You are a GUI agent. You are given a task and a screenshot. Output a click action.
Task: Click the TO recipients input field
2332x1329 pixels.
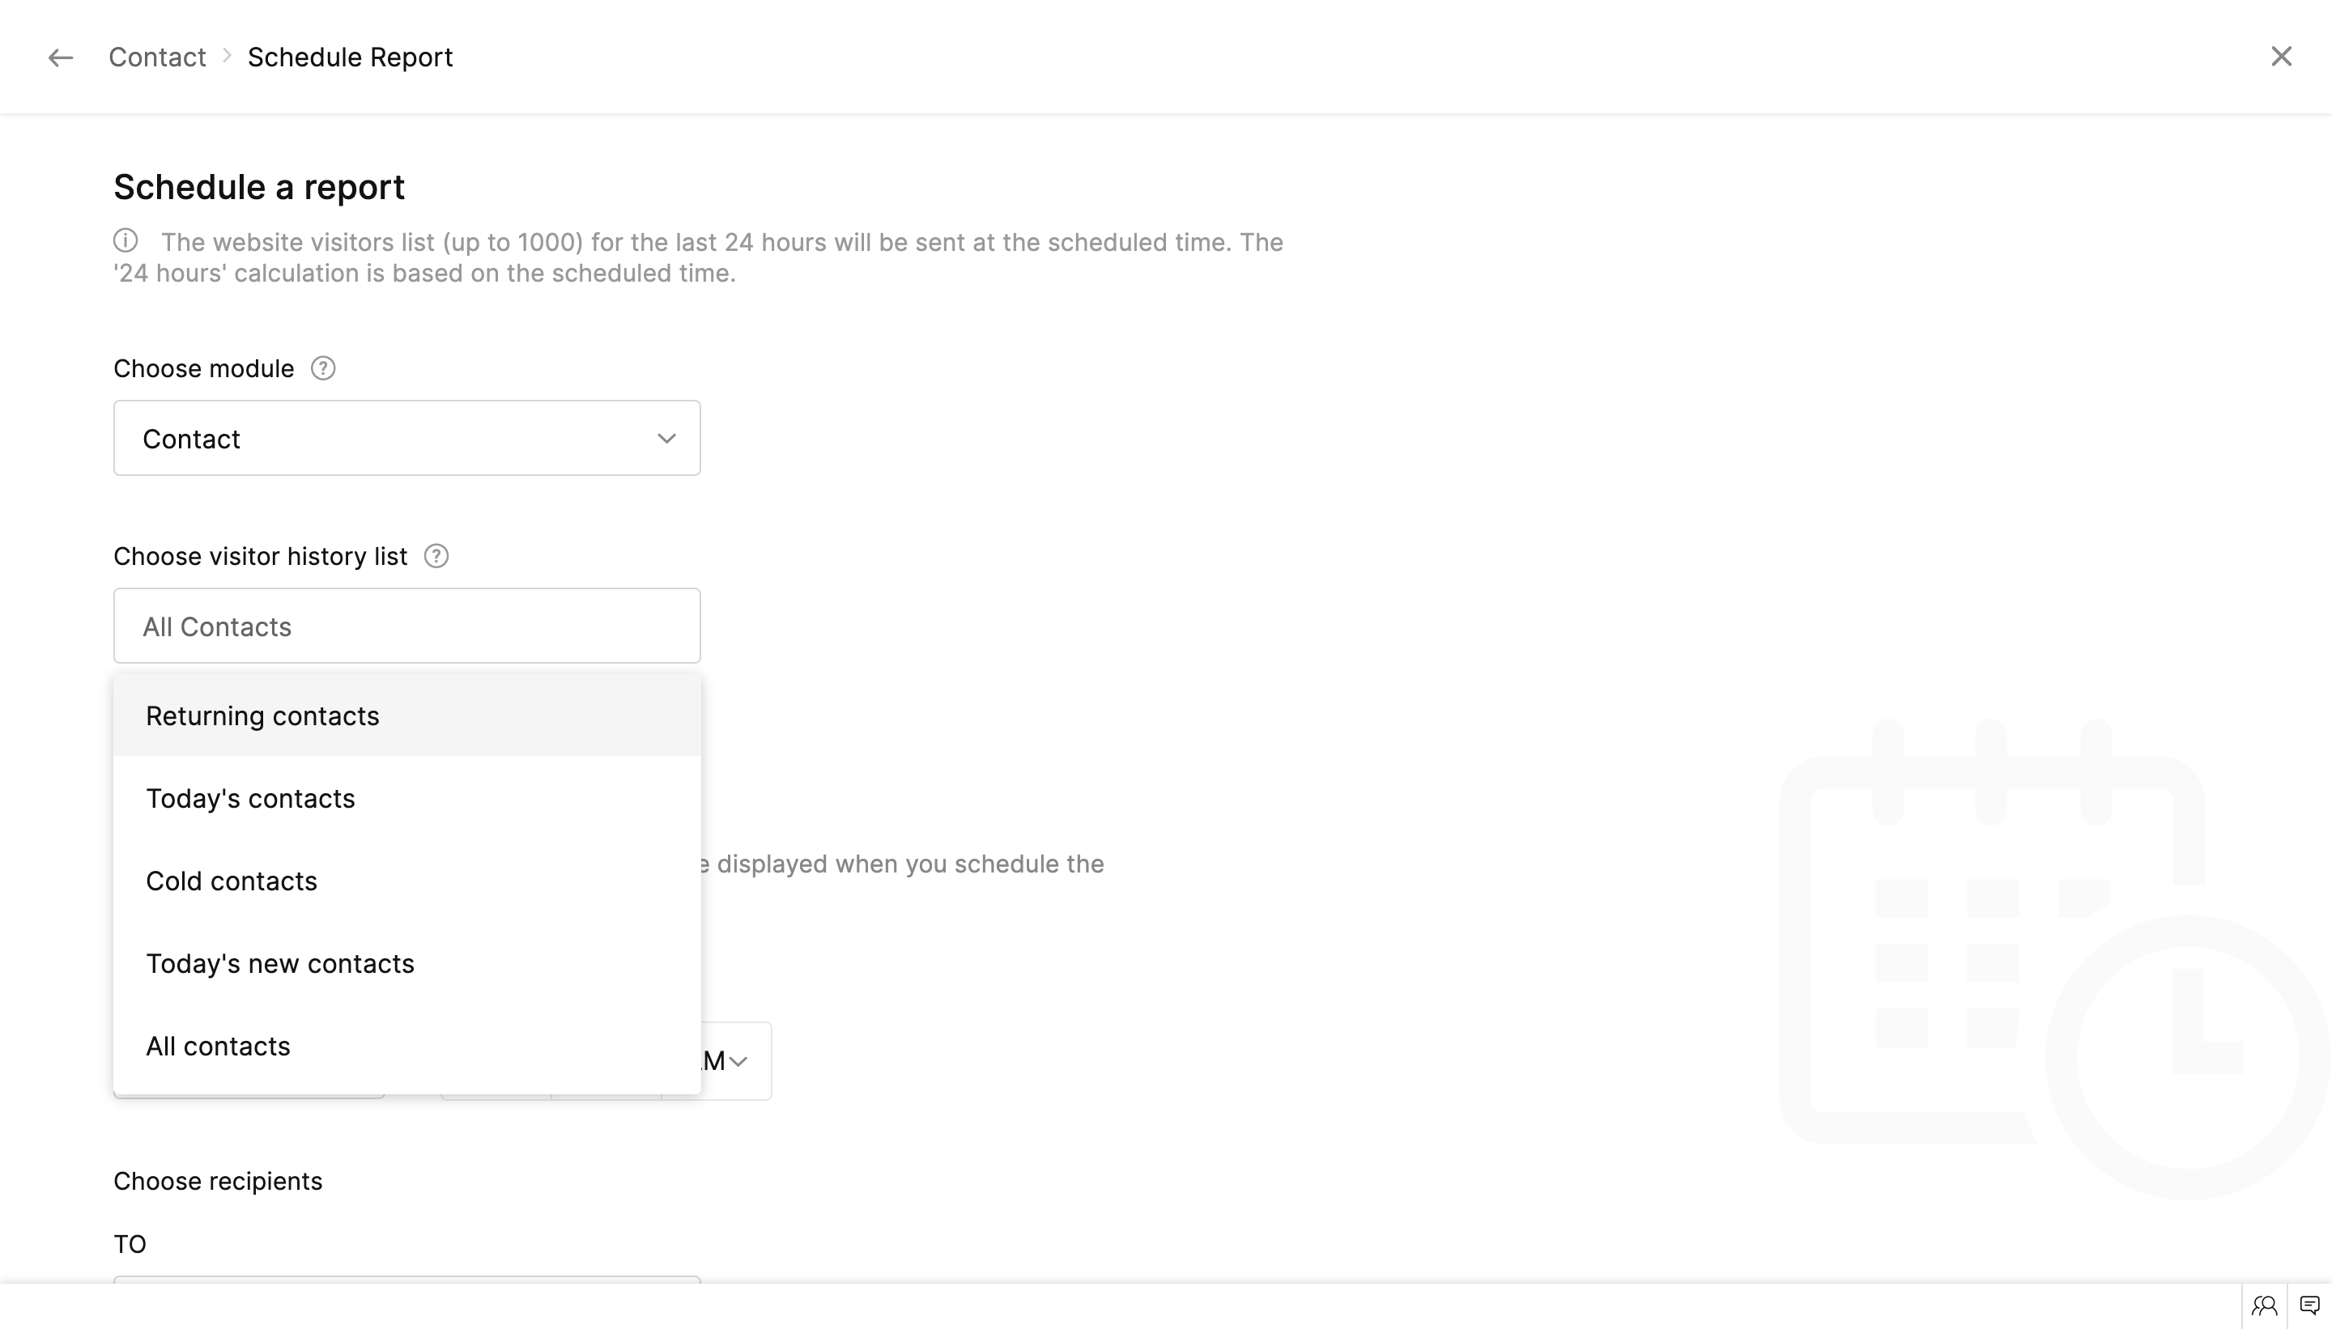pyautogui.click(x=406, y=1280)
